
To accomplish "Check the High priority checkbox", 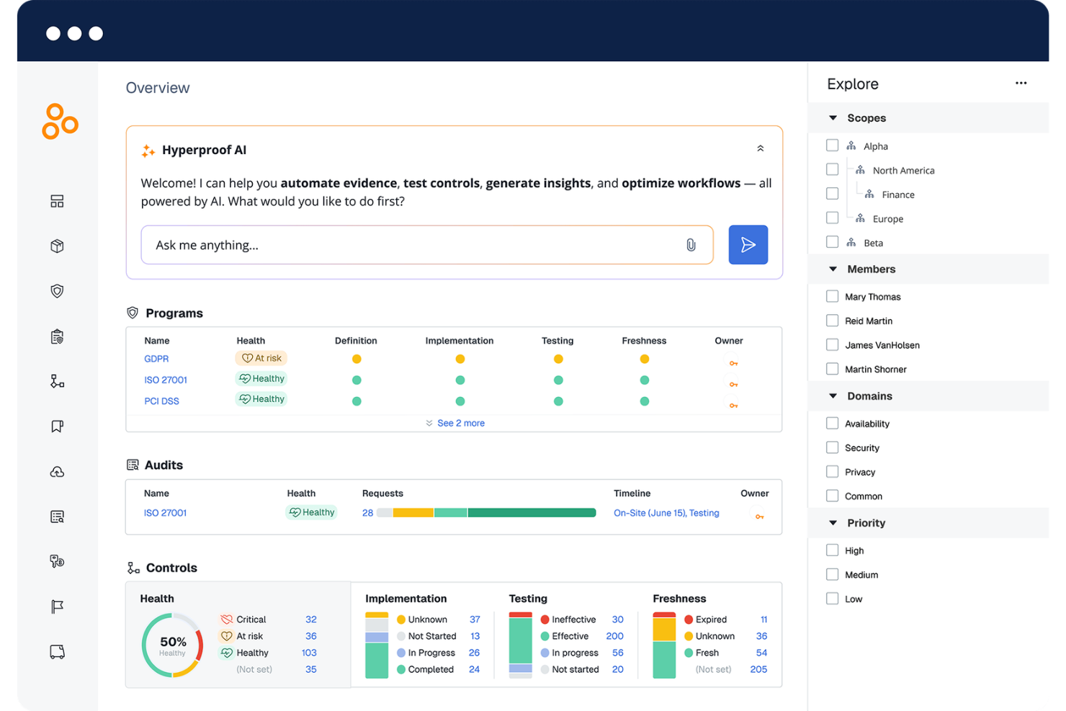I will point(832,550).
